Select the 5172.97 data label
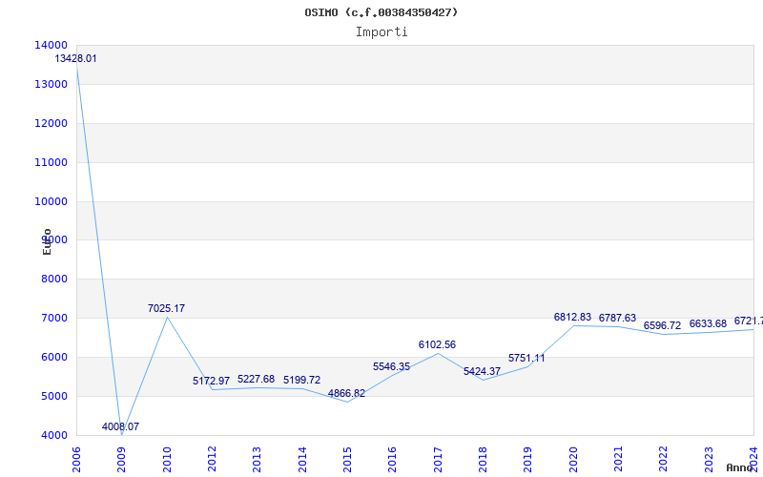This screenshot has height=477, width=763. pos(211,381)
